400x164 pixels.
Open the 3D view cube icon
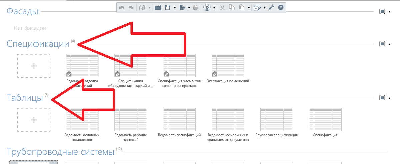(x=143, y=7)
